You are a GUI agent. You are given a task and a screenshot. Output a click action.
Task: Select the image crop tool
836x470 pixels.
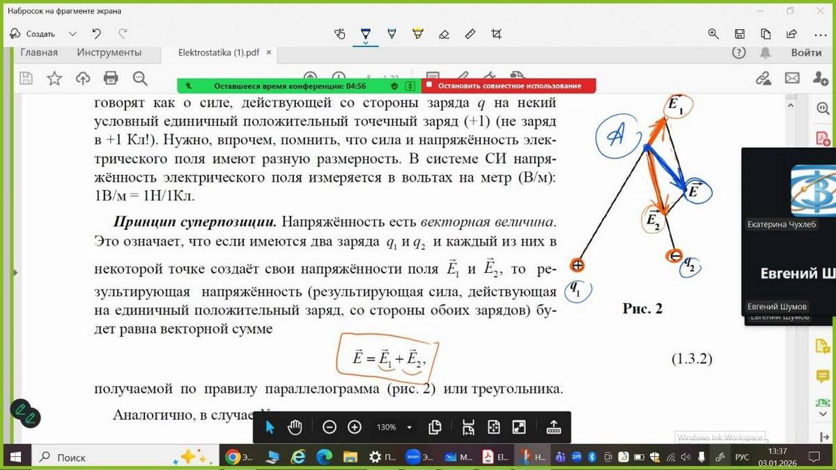pyautogui.click(x=496, y=33)
